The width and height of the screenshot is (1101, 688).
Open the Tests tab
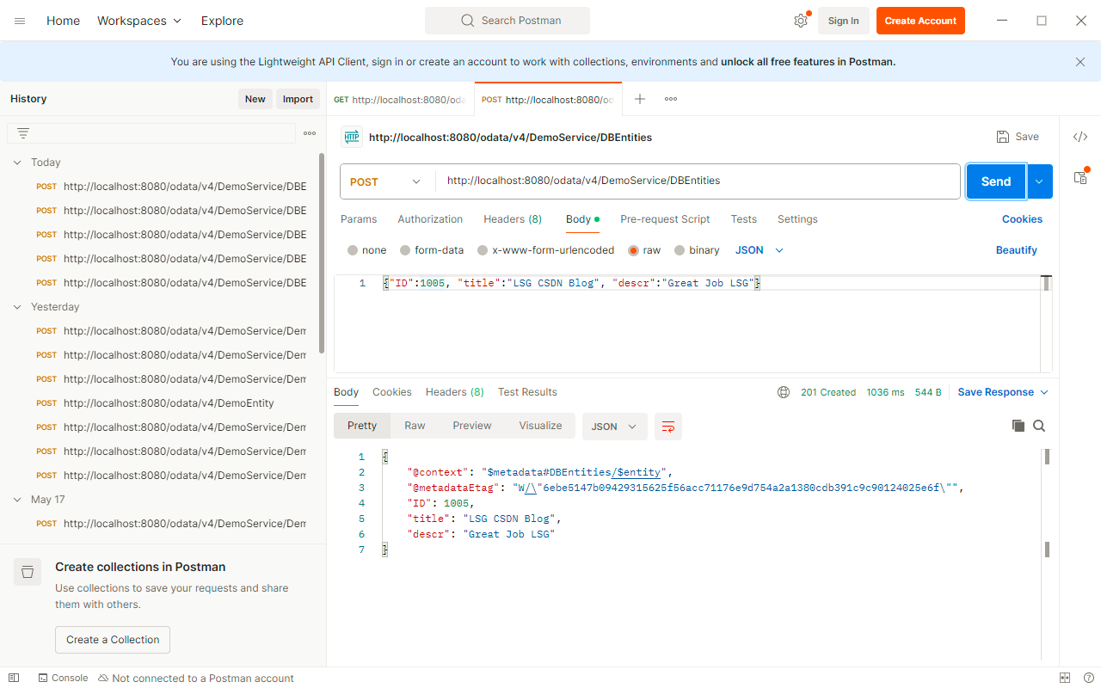coord(744,219)
